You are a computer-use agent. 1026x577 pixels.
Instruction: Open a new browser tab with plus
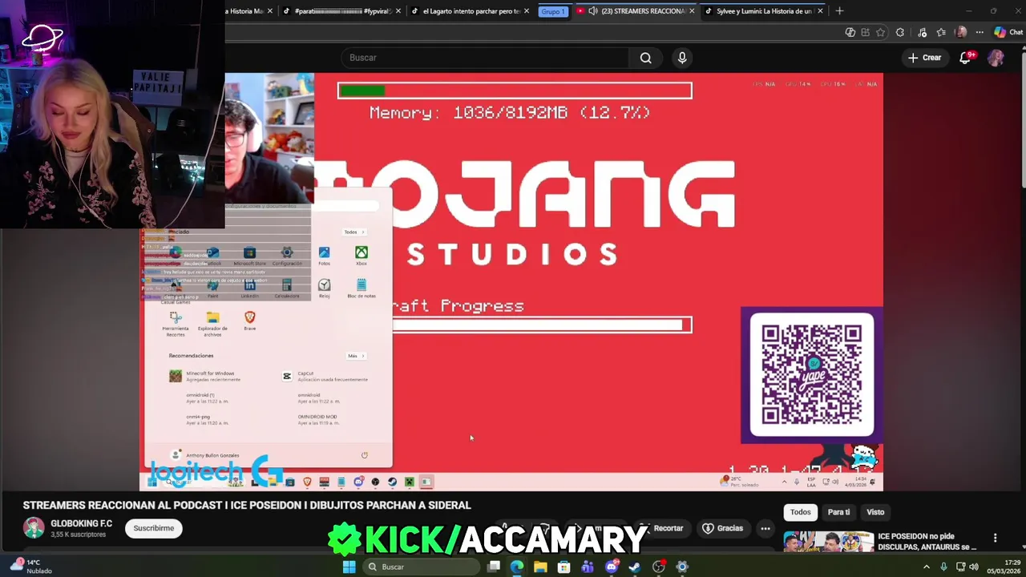[839, 11]
